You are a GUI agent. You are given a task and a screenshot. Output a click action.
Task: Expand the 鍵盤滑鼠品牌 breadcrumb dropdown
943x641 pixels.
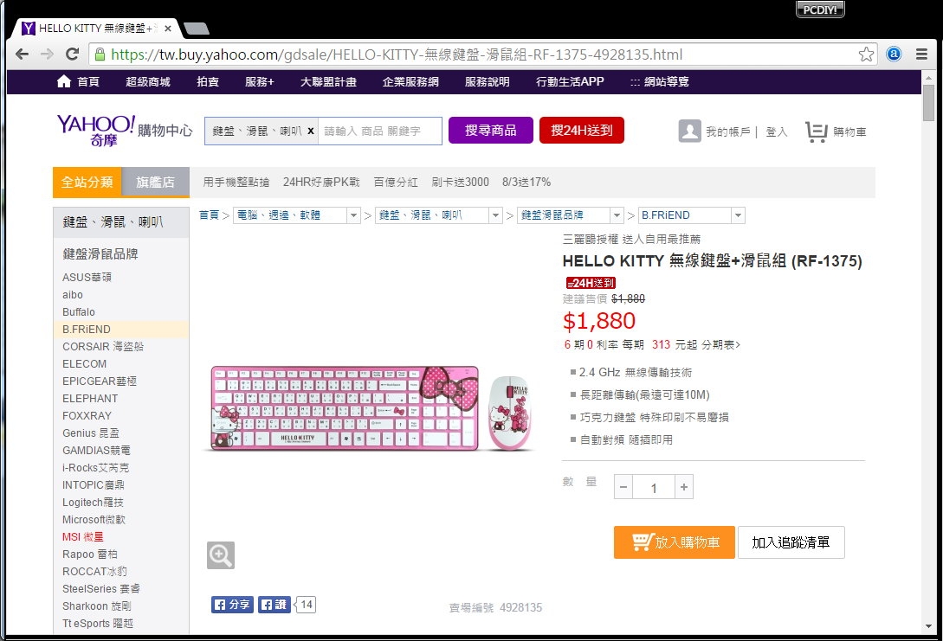[617, 215]
